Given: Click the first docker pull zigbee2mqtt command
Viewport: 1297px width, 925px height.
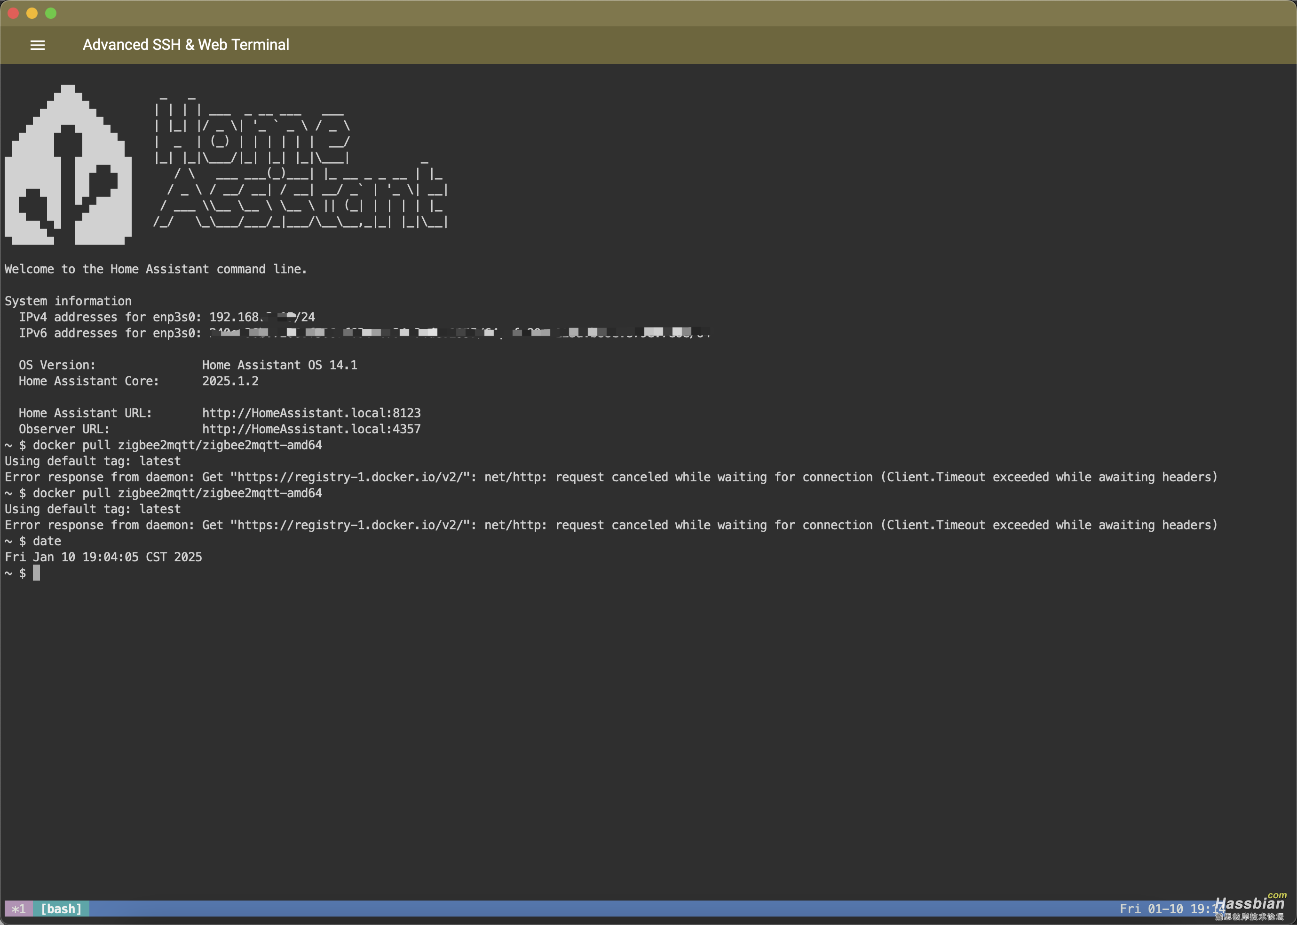Looking at the screenshot, I should [x=177, y=445].
